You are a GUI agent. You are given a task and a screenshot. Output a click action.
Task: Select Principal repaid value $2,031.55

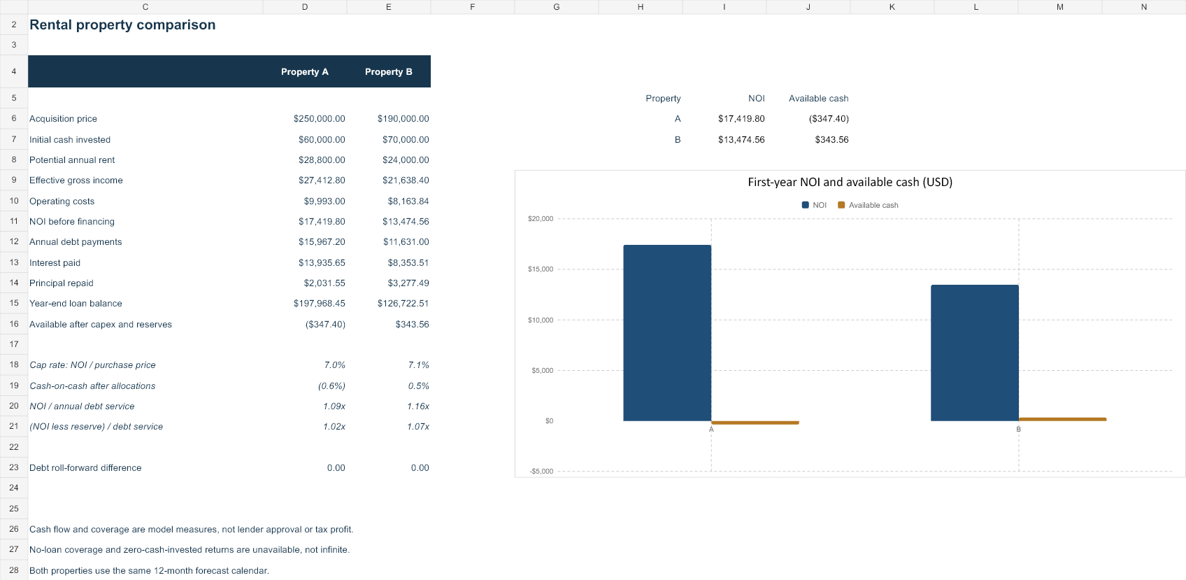tap(324, 283)
